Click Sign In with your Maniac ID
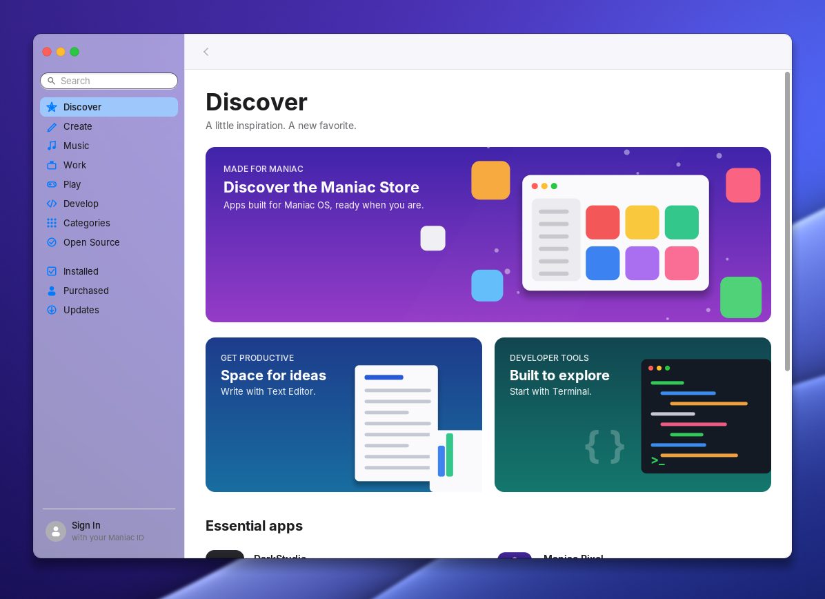This screenshot has width=825, height=599. [x=108, y=531]
